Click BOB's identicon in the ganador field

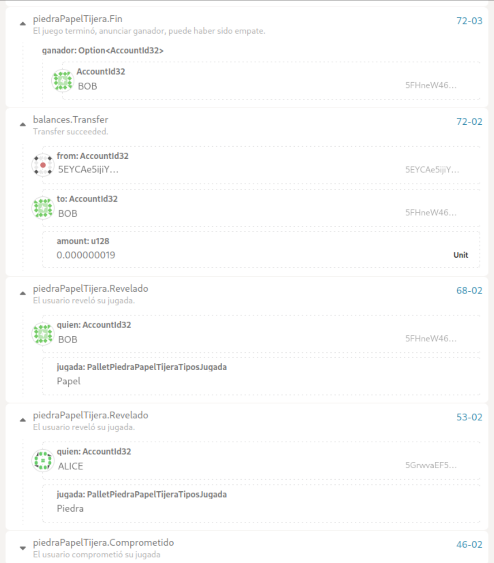[63, 81]
